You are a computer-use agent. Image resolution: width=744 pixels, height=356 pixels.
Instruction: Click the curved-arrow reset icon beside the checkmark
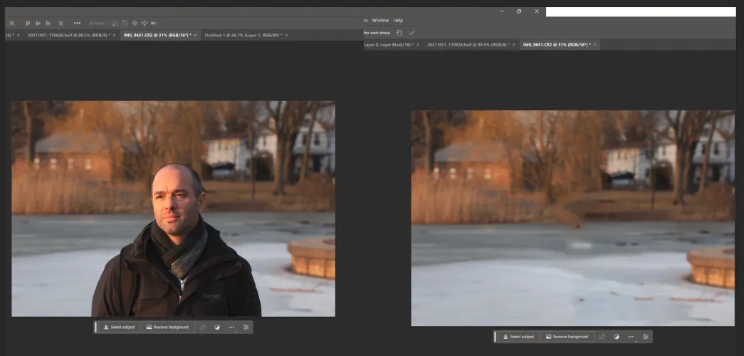click(x=399, y=33)
